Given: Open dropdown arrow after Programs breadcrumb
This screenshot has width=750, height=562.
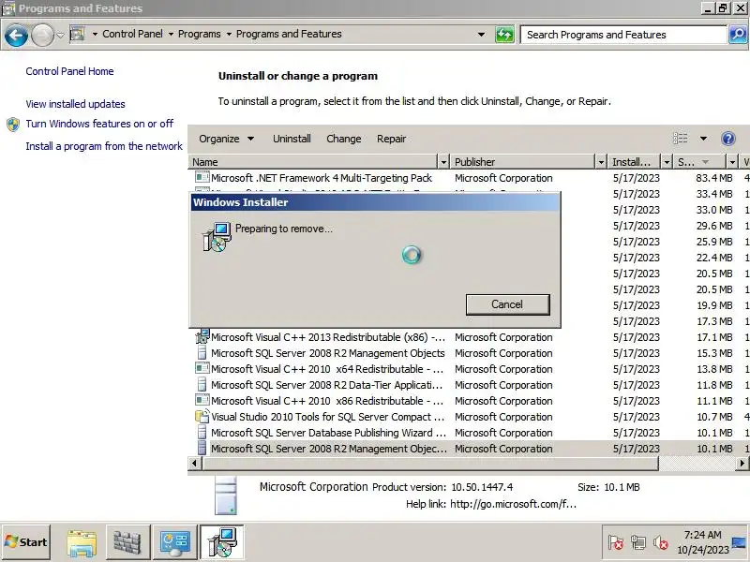Looking at the screenshot, I should point(229,34).
